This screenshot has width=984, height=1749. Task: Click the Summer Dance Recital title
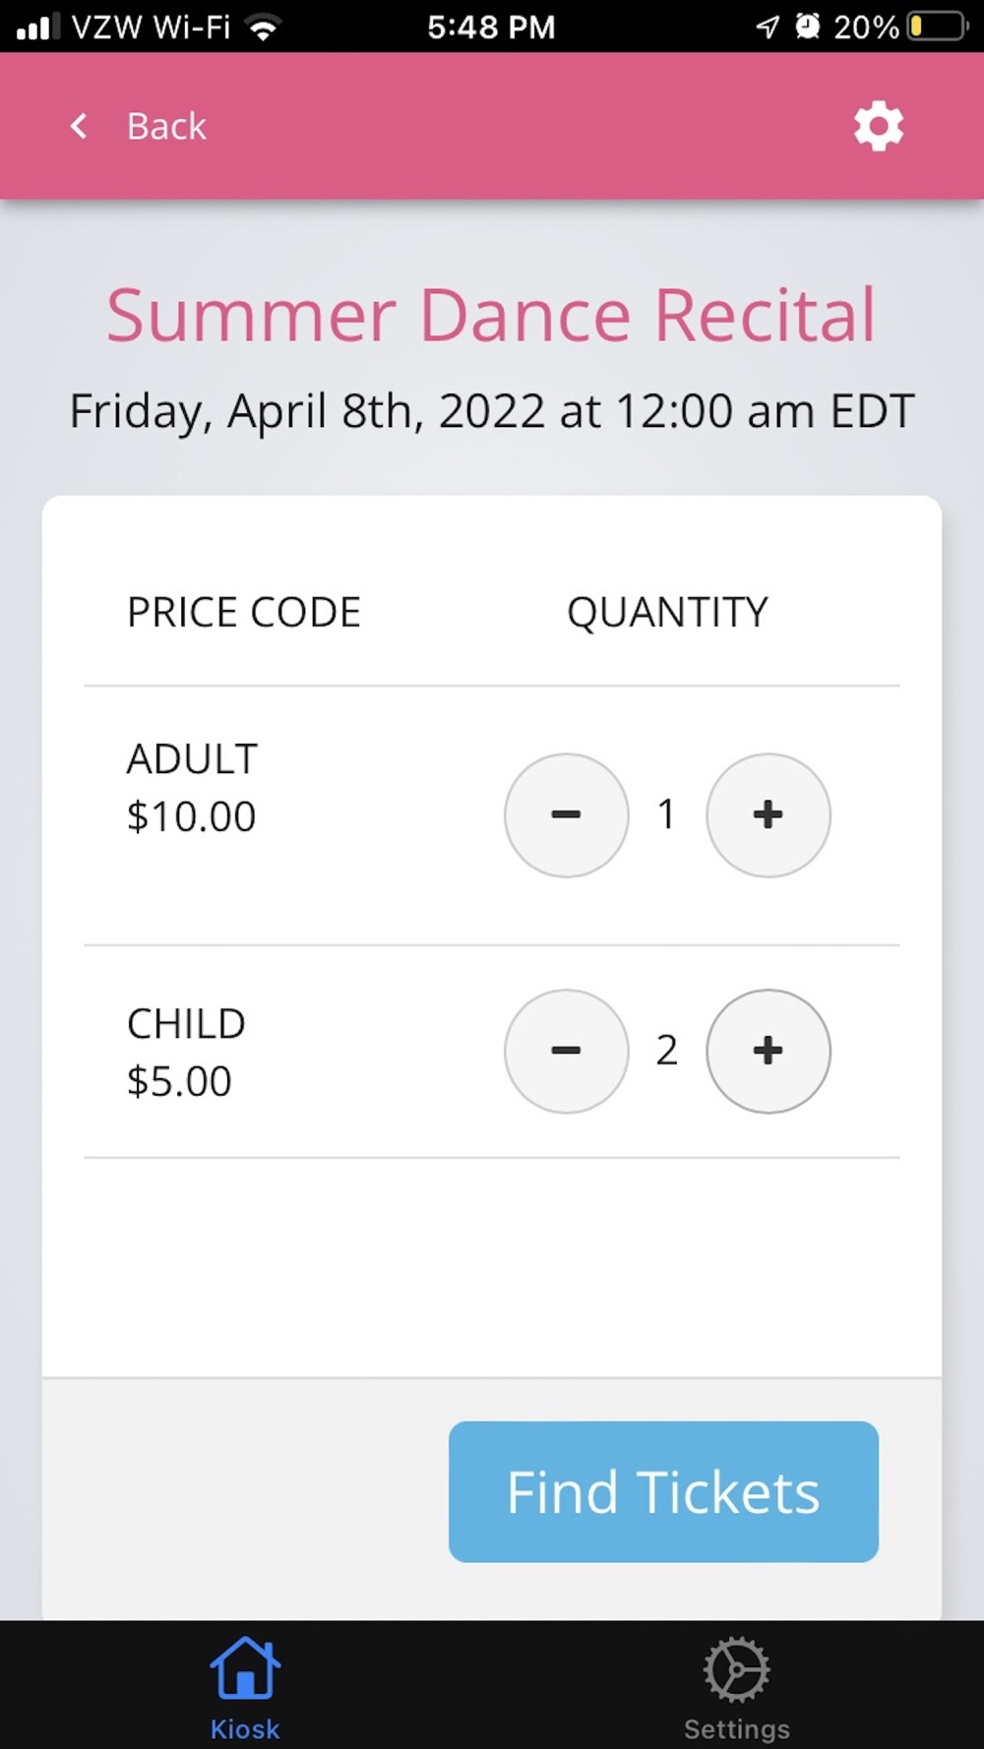click(x=491, y=315)
